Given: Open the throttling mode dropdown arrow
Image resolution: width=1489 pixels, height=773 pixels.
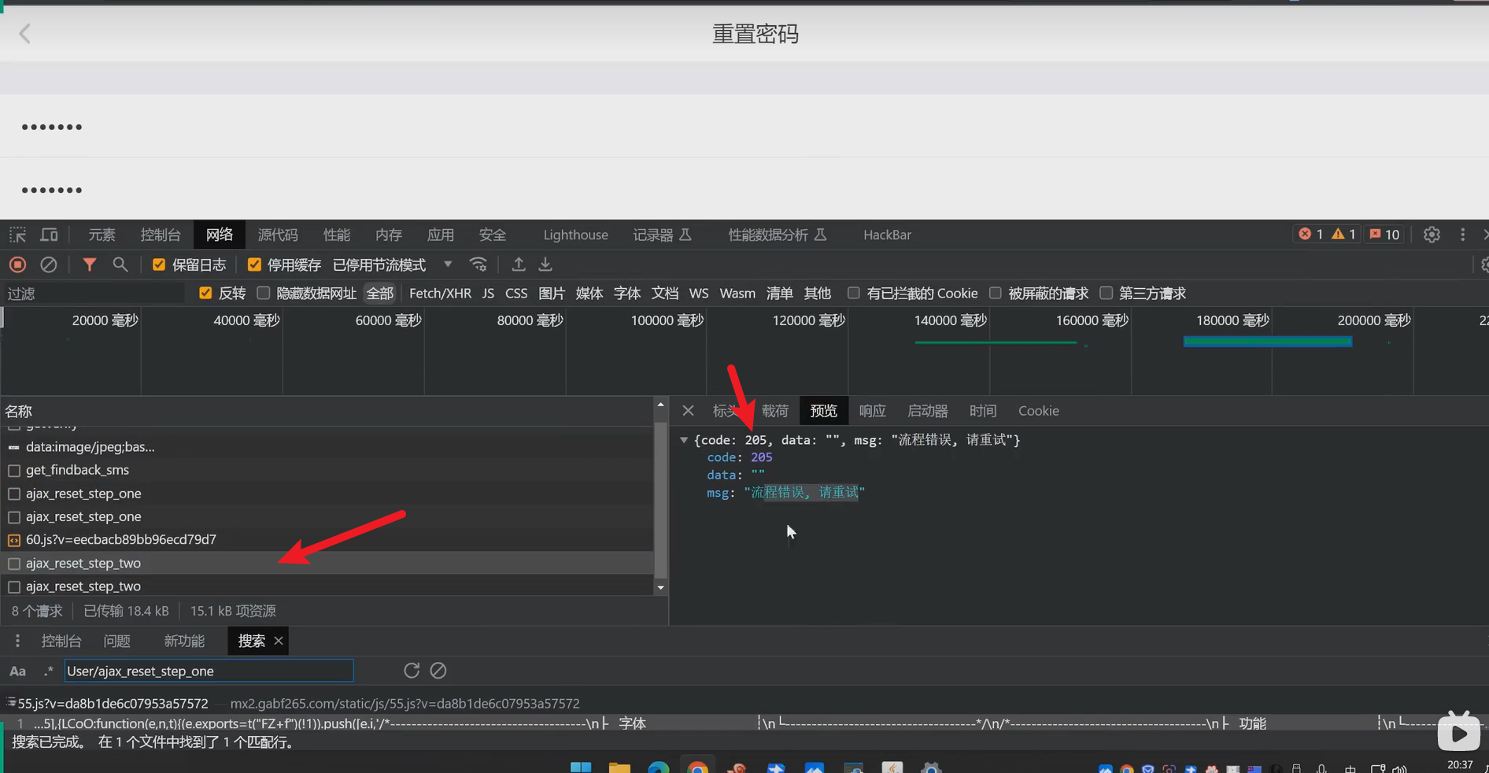Looking at the screenshot, I should pos(448,265).
